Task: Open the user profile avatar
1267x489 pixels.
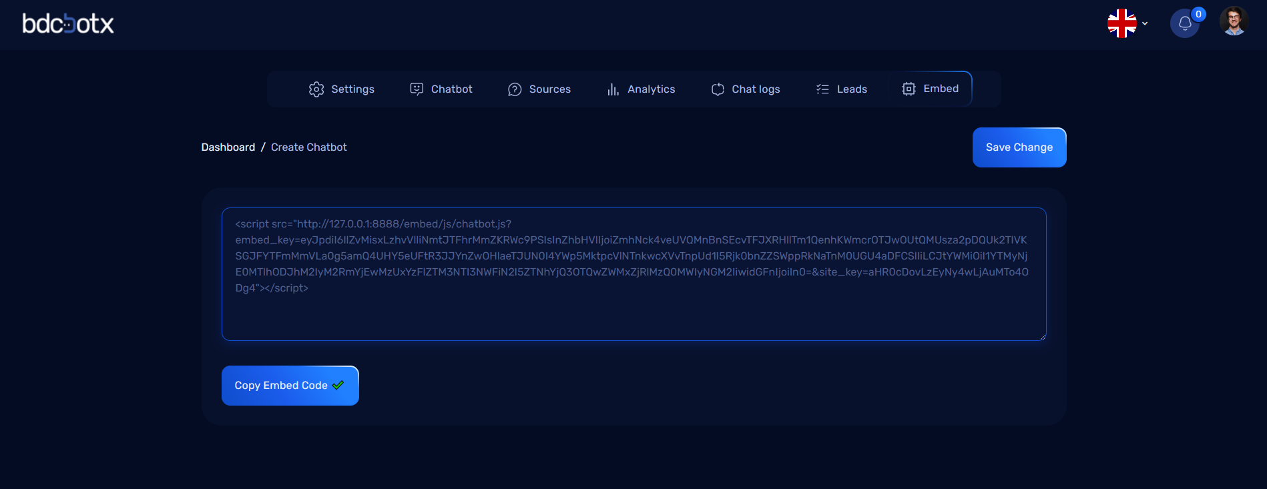Action: pos(1234,21)
